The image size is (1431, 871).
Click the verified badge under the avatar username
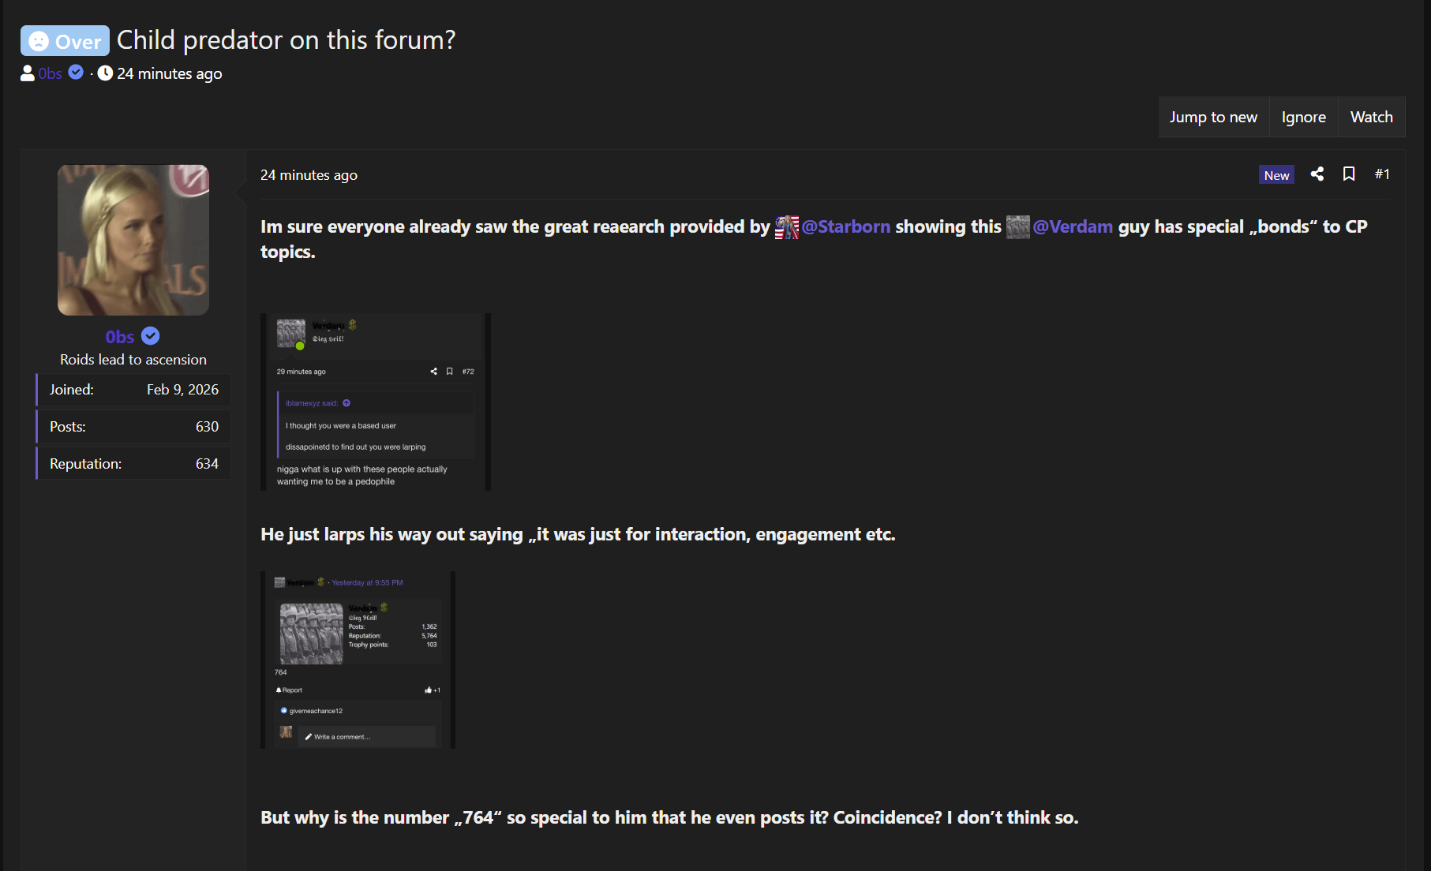(x=150, y=335)
